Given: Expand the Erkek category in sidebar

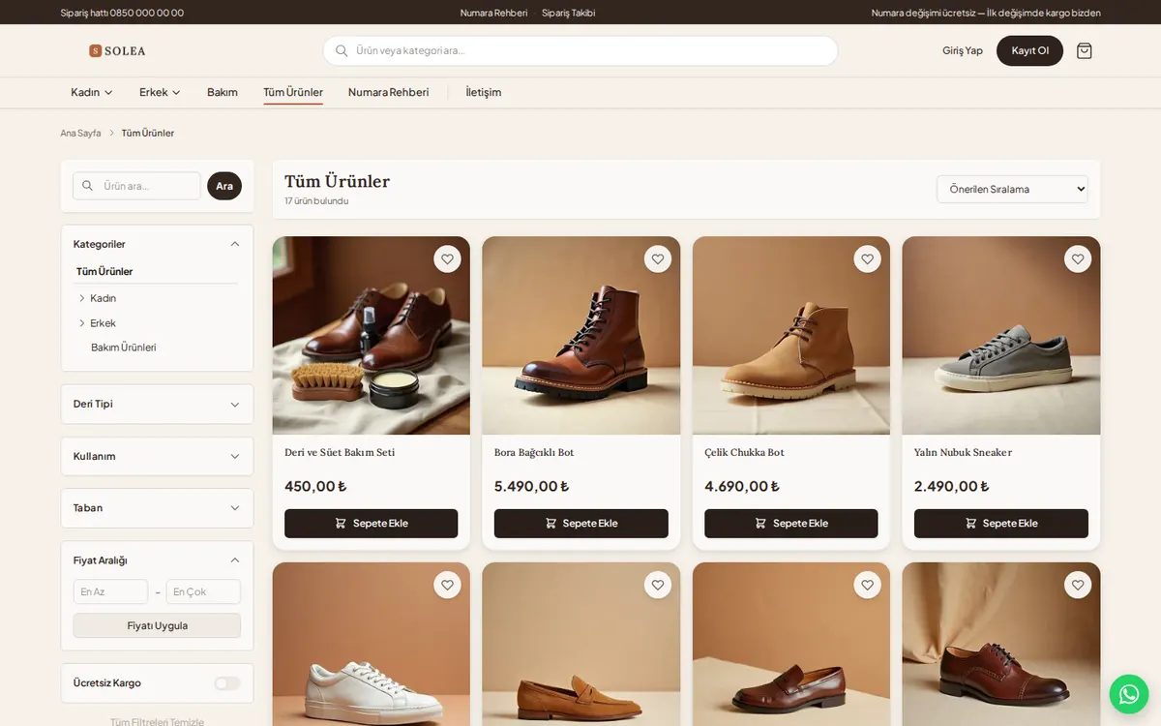Looking at the screenshot, I should (82, 323).
